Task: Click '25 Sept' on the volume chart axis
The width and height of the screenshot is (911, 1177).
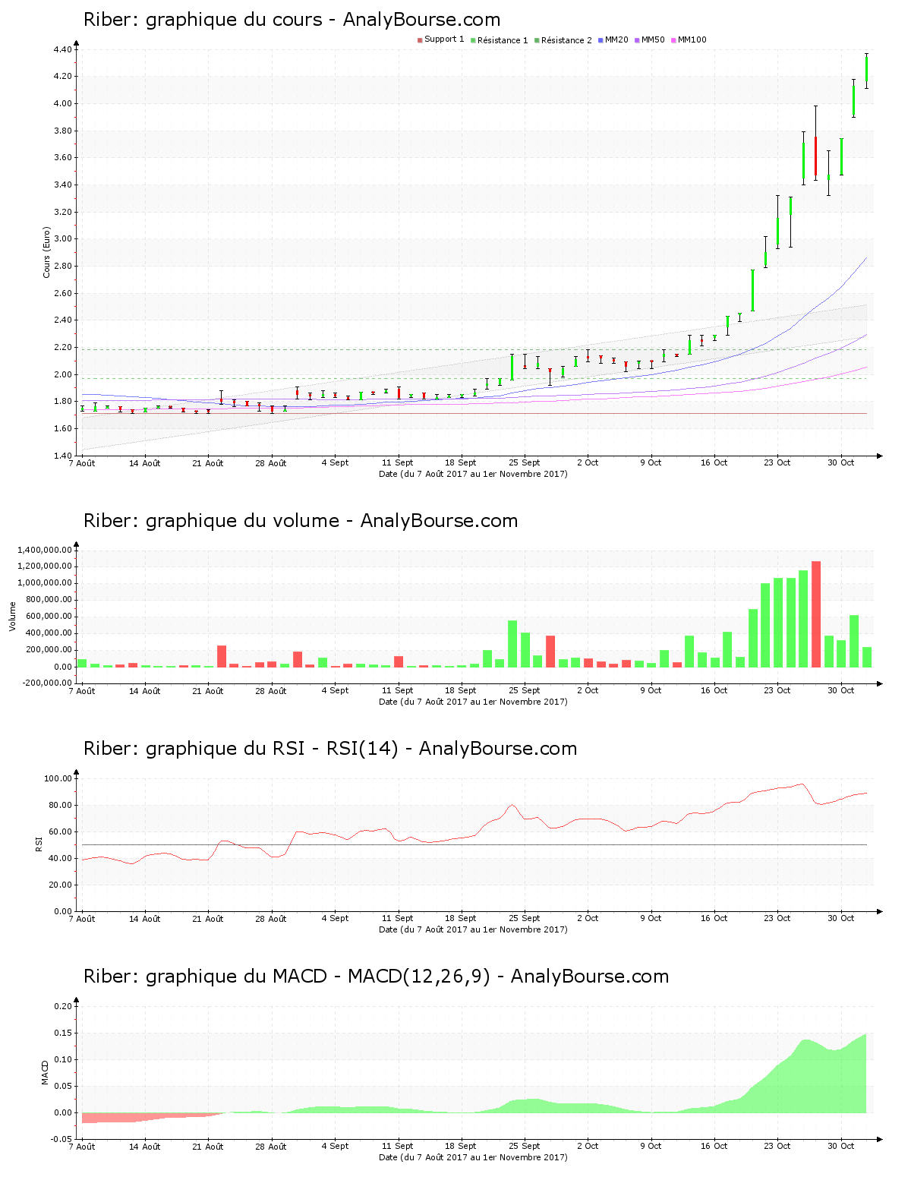Action: click(x=525, y=690)
